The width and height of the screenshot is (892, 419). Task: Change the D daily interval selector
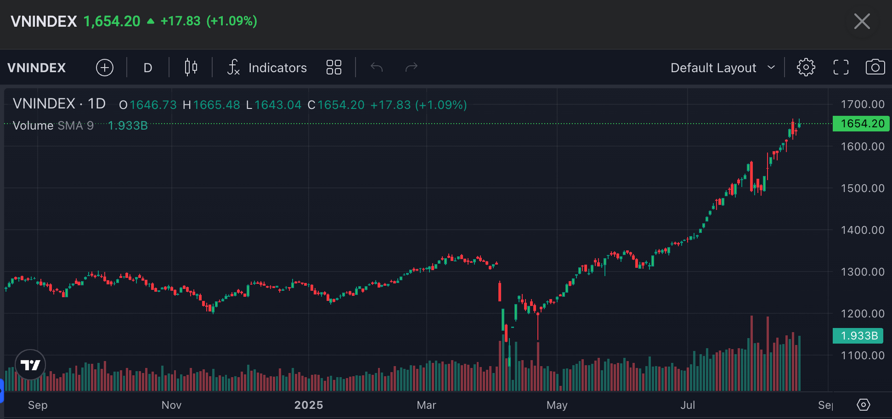coord(148,68)
